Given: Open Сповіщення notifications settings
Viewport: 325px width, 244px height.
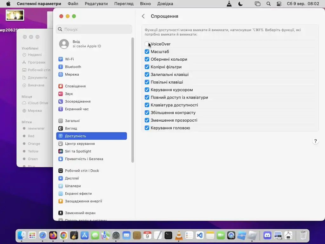Looking at the screenshot, I should (x=91, y=86).
